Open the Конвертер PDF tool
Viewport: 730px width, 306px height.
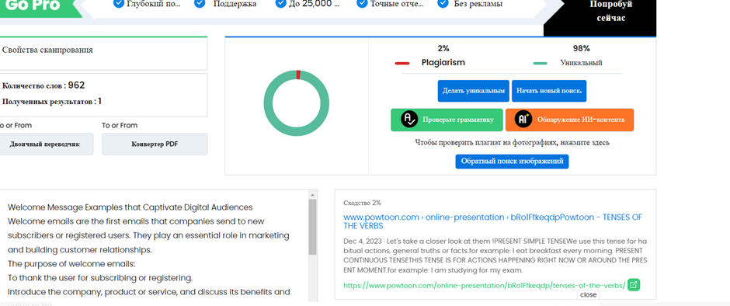[155, 144]
